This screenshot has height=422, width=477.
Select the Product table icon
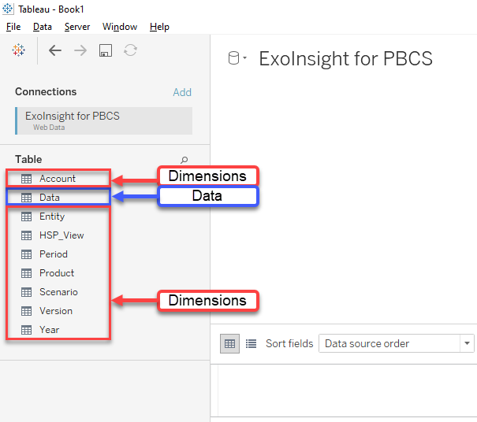[x=26, y=273]
